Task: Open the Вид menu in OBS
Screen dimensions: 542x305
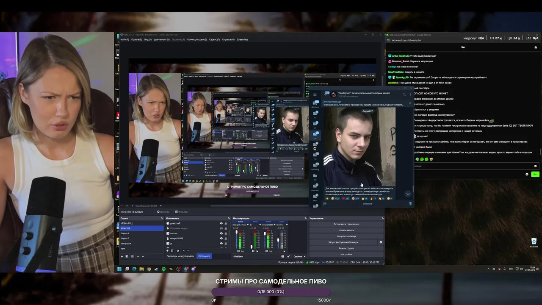Action: [x=148, y=39]
